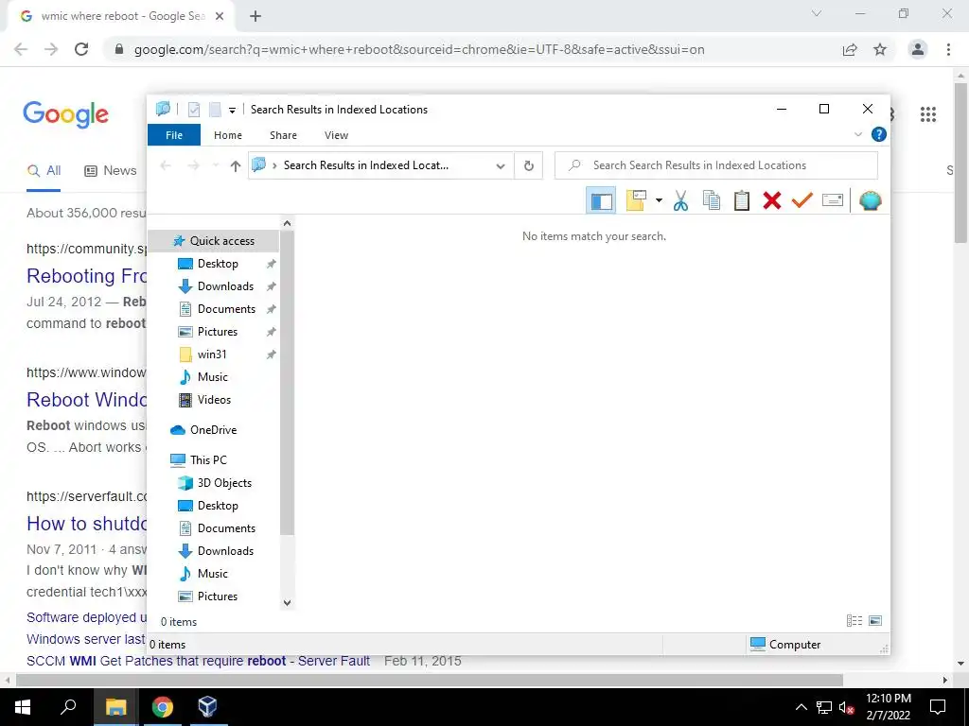Open the File tab in Explorer

point(174,135)
